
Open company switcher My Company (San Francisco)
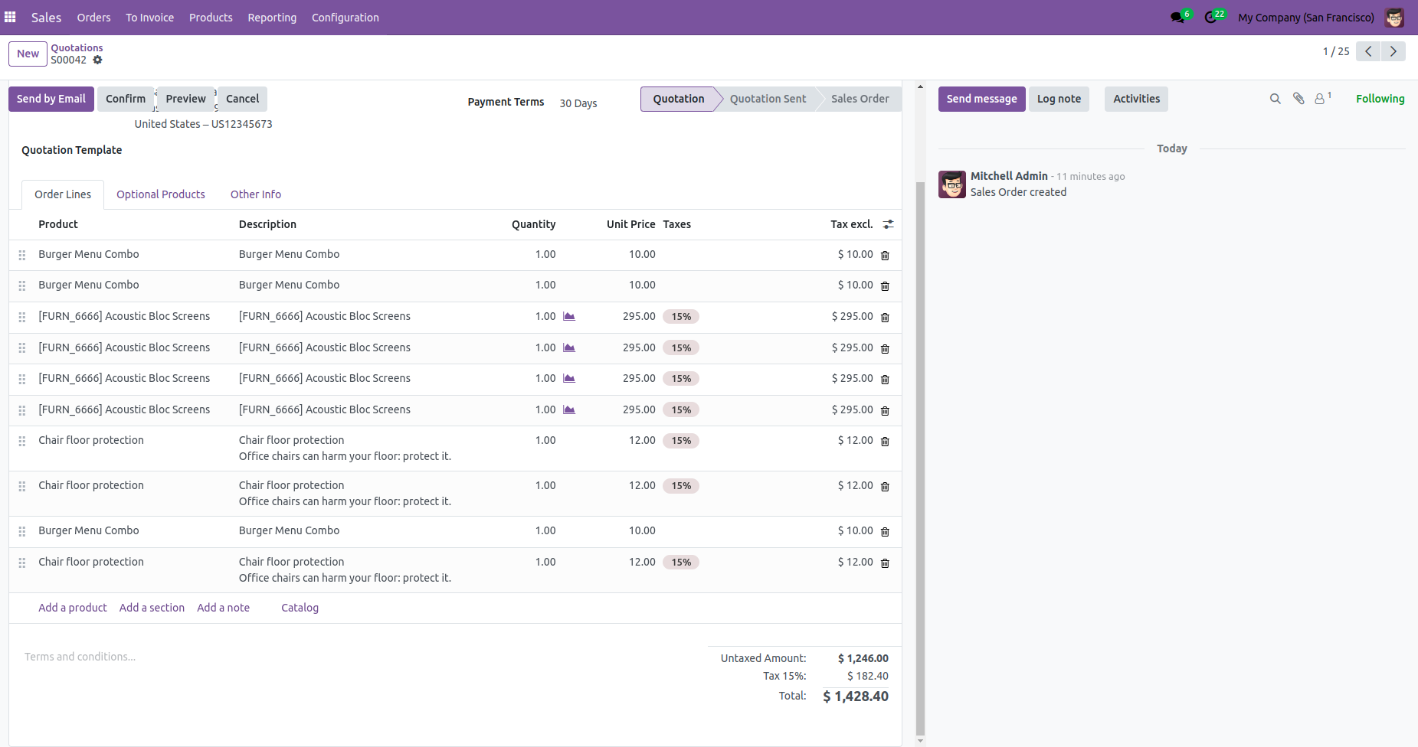pos(1305,18)
